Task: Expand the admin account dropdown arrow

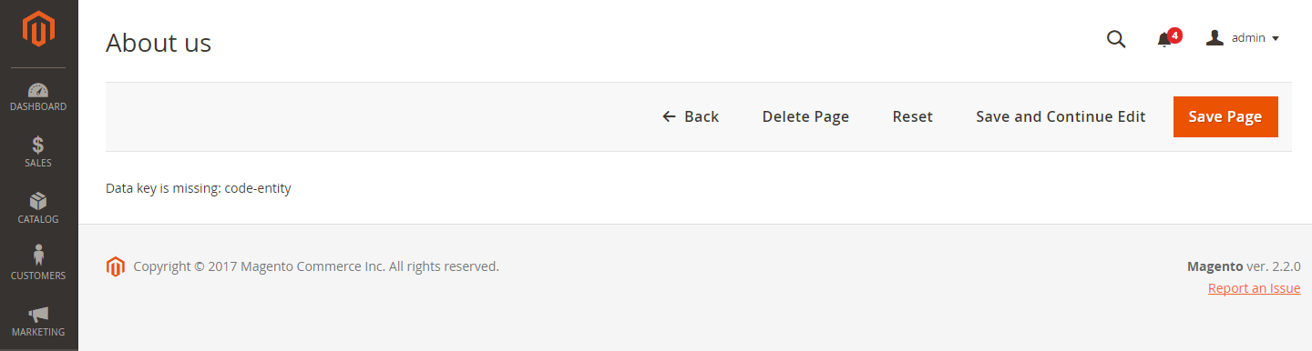Action: click(x=1276, y=38)
